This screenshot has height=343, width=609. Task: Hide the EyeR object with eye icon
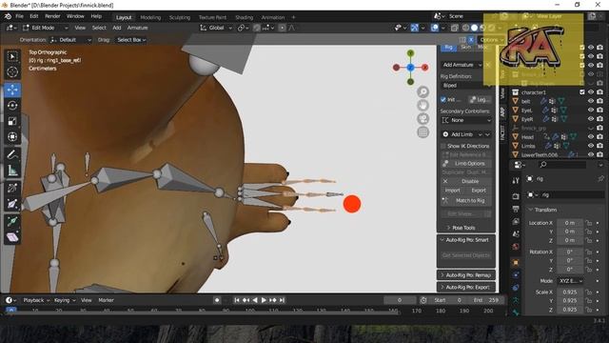click(591, 119)
